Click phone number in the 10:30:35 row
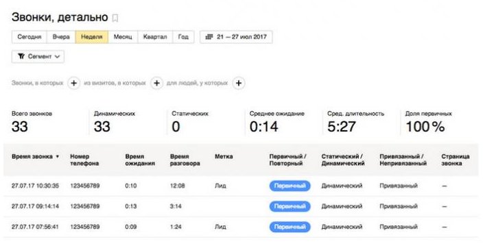485x250 pixels. 85,186
